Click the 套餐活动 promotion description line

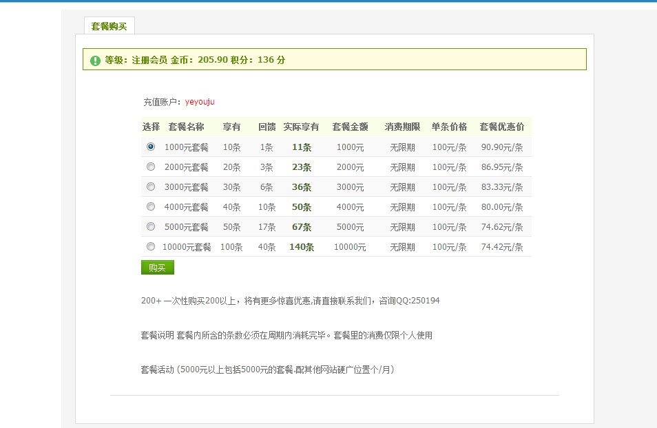[x=267, y=370]
